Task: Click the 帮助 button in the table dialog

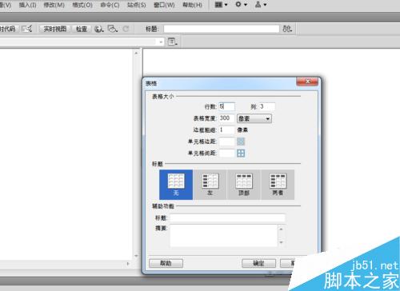Action: (x=166, y=263)
